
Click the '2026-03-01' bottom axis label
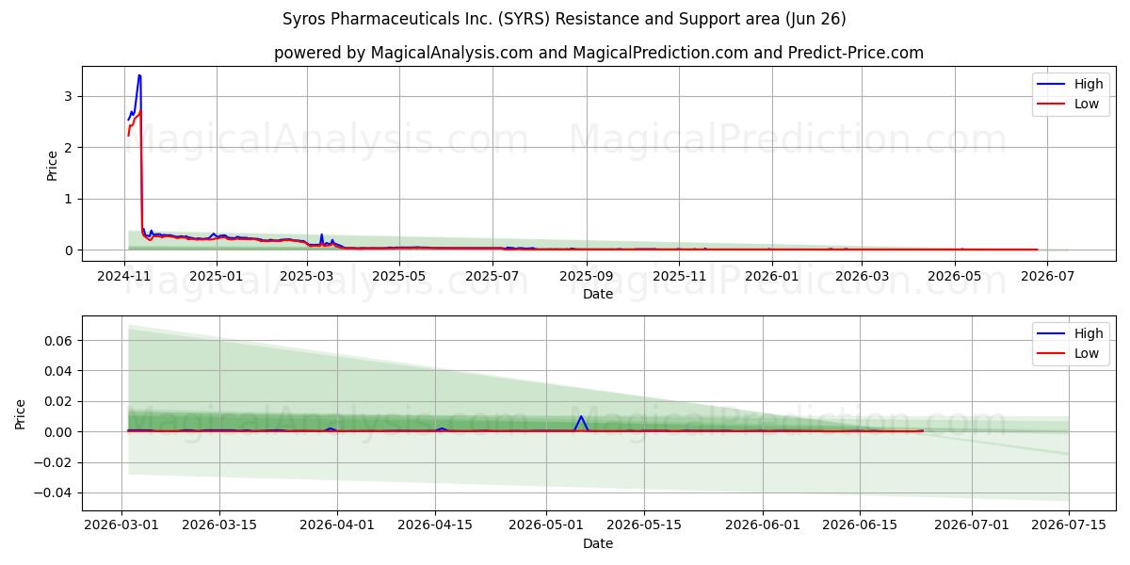122,525
